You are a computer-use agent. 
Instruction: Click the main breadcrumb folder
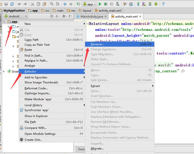point(58,11)
